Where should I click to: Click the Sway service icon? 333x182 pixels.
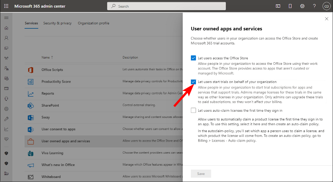click(x=31, y=117)
